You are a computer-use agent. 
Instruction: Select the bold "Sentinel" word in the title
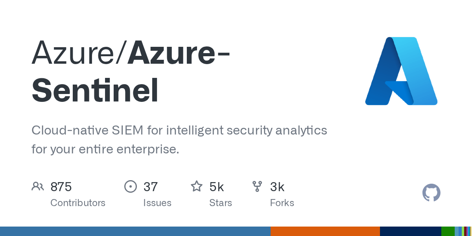coord(95,90)
